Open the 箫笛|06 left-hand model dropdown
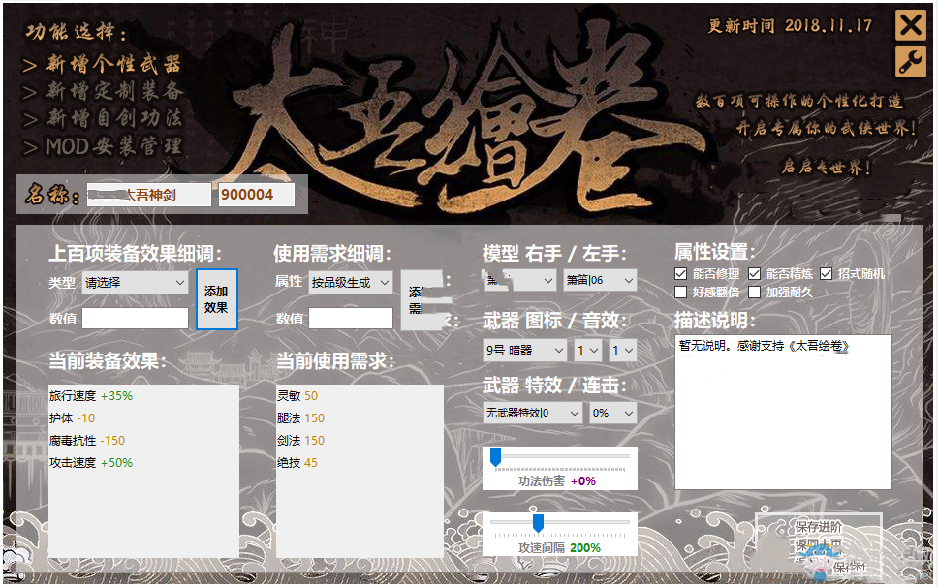 (x=600, y=280)
